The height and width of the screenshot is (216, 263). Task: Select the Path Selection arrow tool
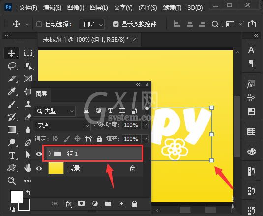(x=28, y=155)
